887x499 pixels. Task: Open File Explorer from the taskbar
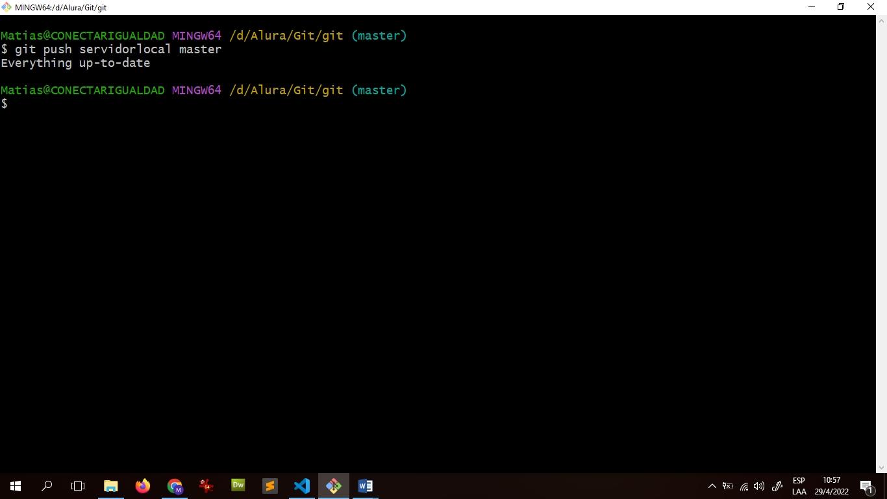click(x=111, y=486)
